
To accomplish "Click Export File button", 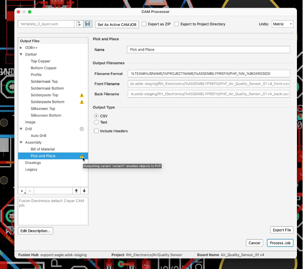I will coord(282,230).
